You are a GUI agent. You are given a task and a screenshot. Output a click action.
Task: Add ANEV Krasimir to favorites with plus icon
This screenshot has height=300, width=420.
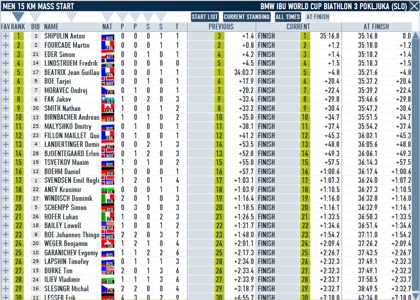point(5,189)
